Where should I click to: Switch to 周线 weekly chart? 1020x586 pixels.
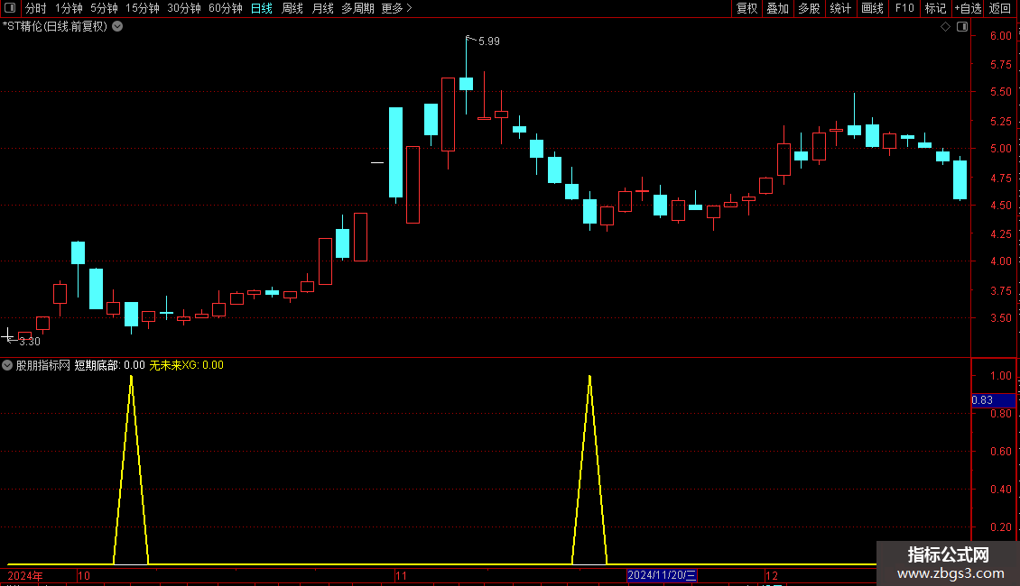coord(292,8)
